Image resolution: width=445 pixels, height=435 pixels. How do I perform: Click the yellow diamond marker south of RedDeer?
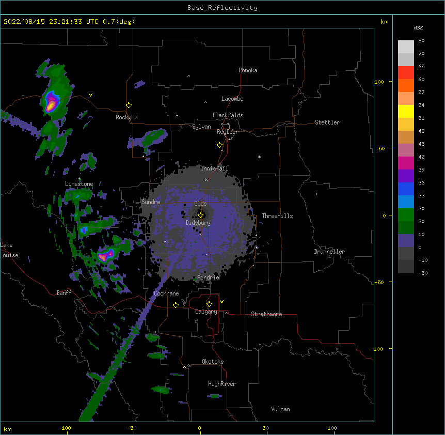[x=220, y=145]
